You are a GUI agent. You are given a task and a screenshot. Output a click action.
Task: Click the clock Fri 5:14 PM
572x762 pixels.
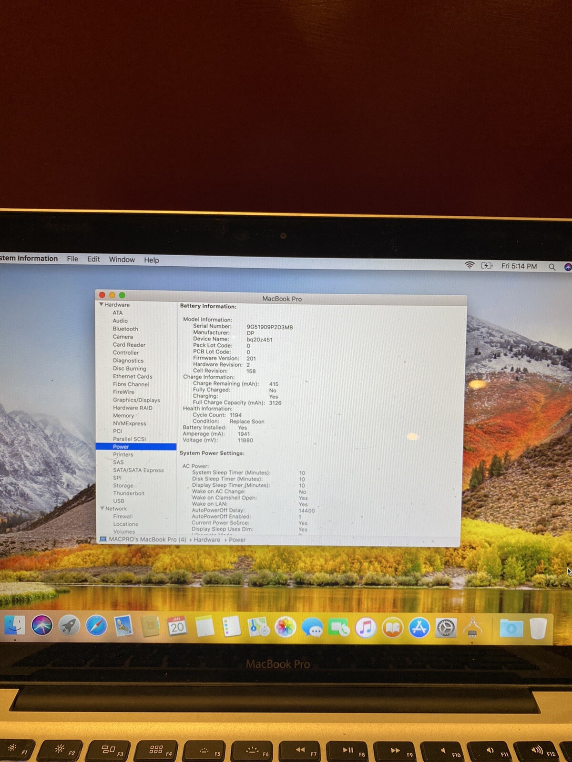pyautogui.click(x=519, y=266)
